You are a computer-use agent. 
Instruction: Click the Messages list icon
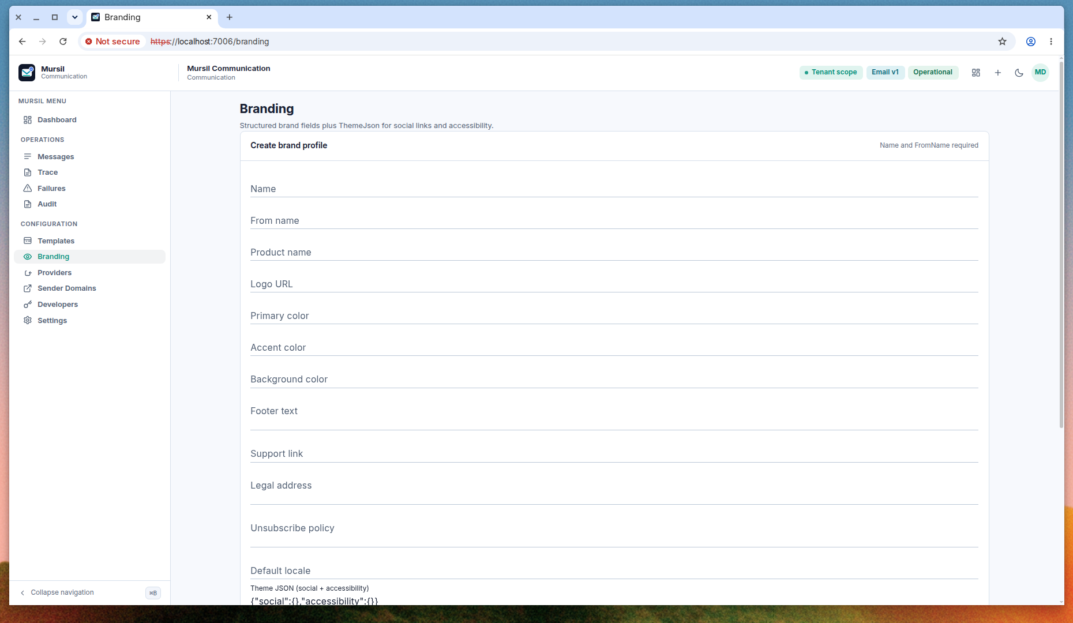27,156
